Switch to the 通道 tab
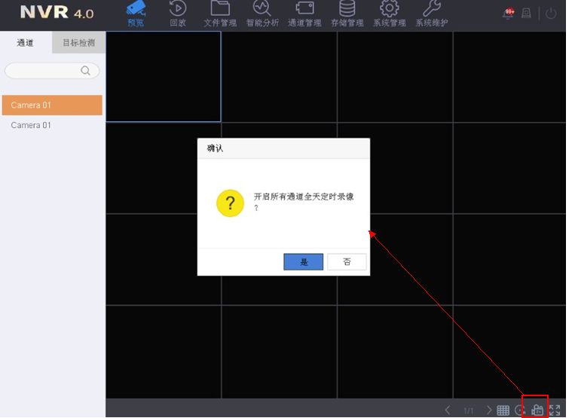The height and width of the screenshot is (418, 572). click(26, 43)
